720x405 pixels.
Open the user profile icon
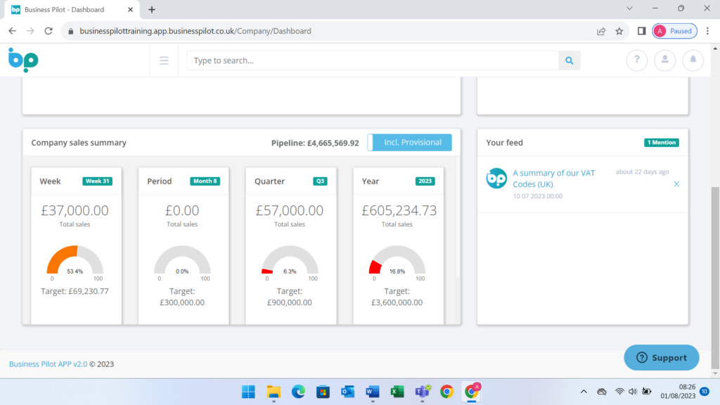point(664,60)
